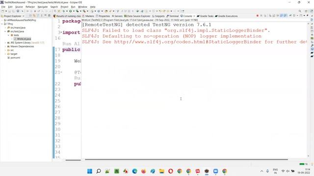This screenshot has height=176, width=314.
Task: Open Opera browser from taskbar
Action: coord(171,171)
